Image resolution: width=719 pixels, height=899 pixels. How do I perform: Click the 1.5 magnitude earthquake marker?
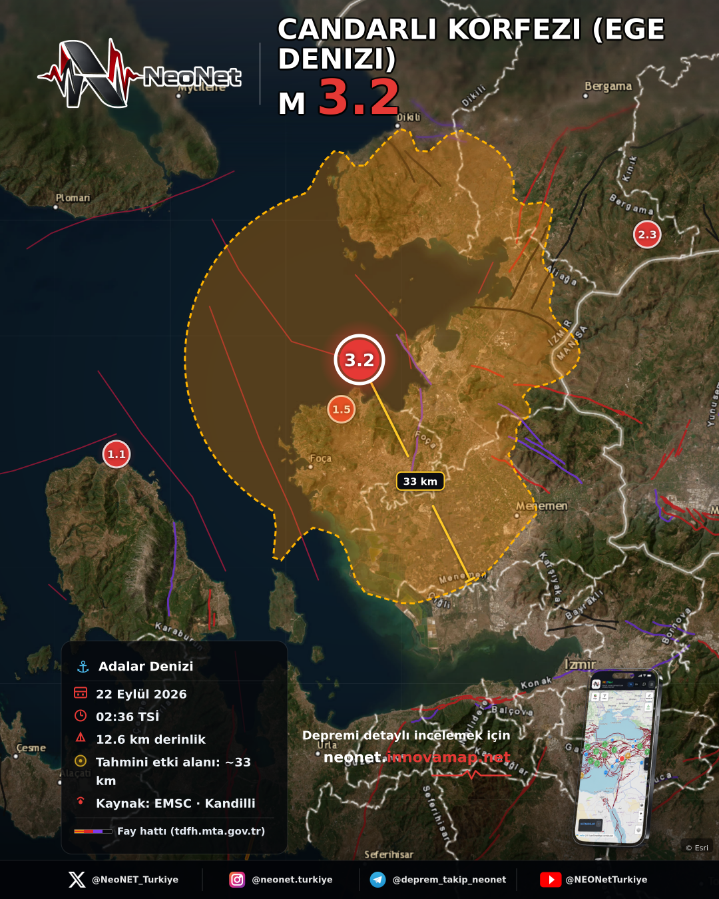[342, 410]
